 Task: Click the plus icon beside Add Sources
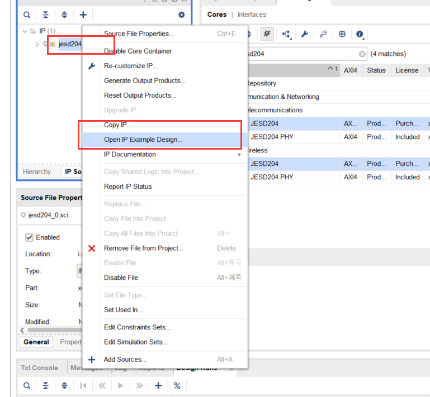point(92,360)
